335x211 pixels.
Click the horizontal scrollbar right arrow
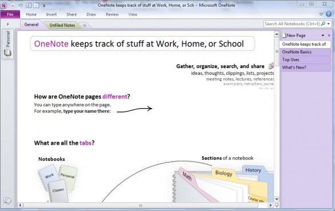tap(270, 205)
